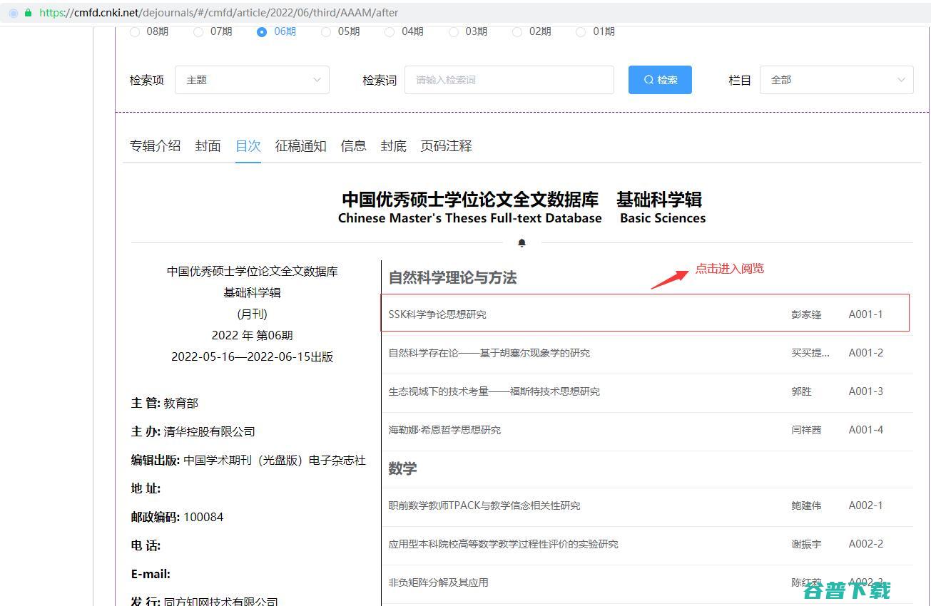Click the magnifier icon in the 检索 button

648,80
